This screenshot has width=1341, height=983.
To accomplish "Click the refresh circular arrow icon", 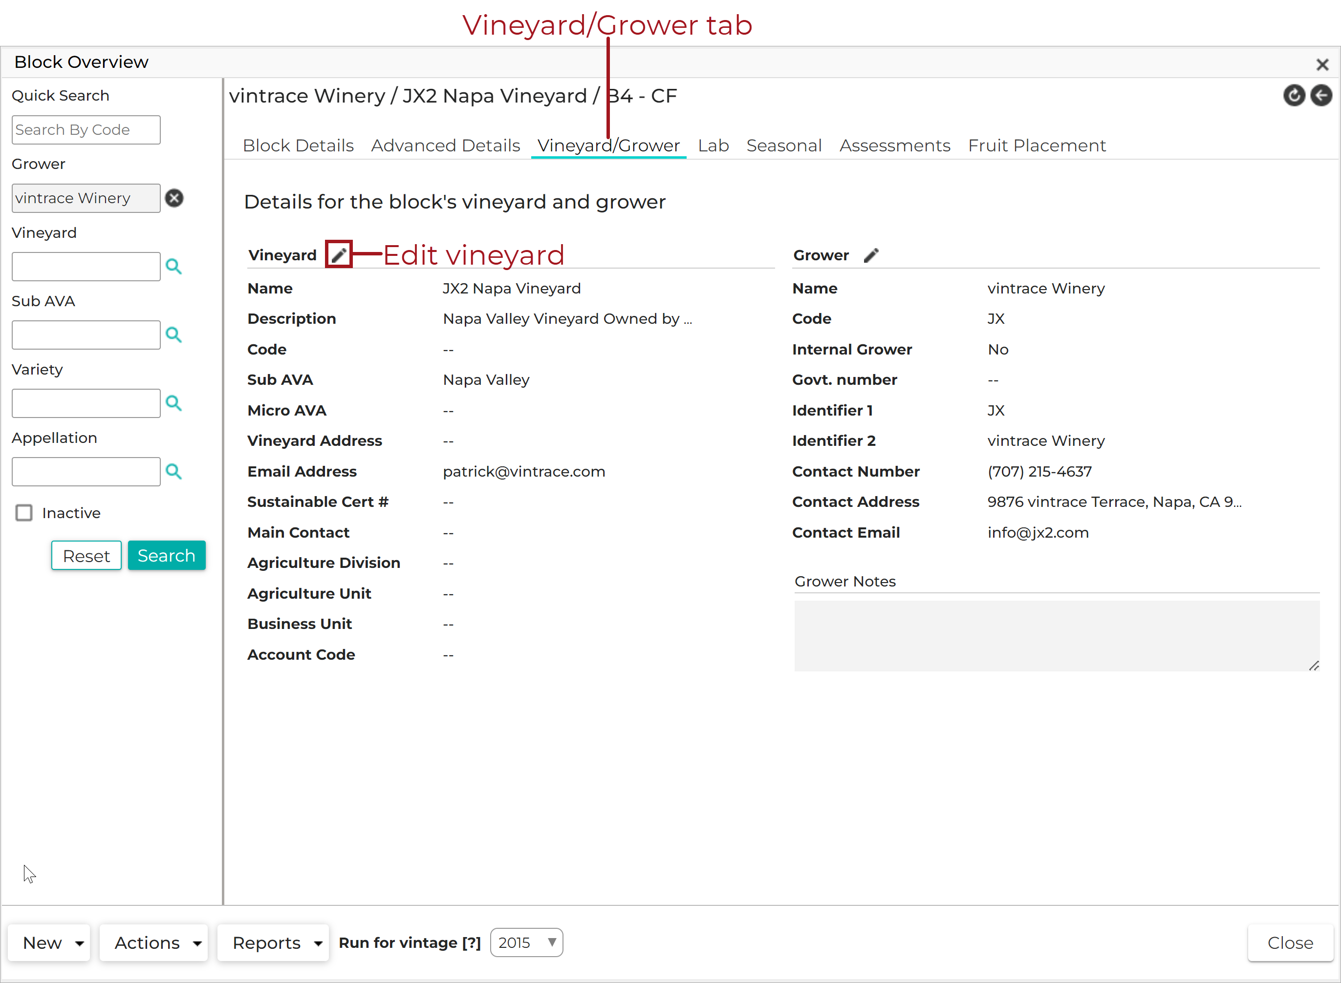I will point(1294,95).
